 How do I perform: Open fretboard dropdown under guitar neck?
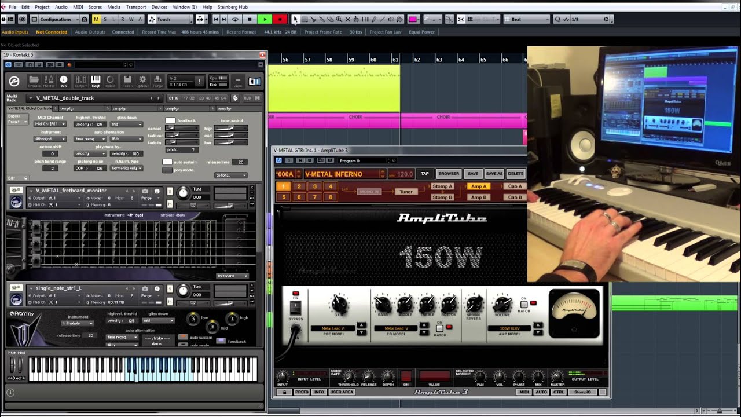[232, 276]
